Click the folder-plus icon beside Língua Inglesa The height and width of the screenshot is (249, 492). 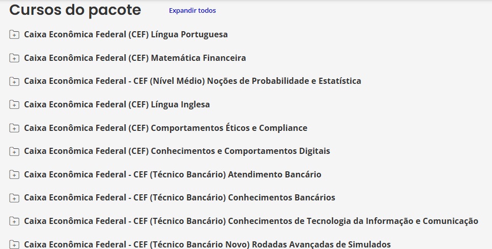coord(14,105)
